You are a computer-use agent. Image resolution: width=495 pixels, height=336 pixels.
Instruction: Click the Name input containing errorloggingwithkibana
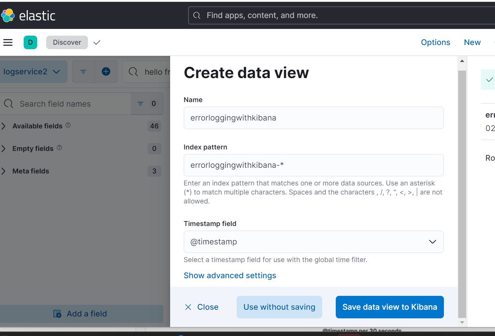click(314, 118)
